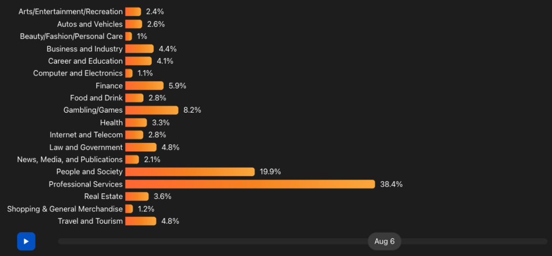Click the Real Estate bar
Viewport: 552px width, 256px height.
coord(137,197)
